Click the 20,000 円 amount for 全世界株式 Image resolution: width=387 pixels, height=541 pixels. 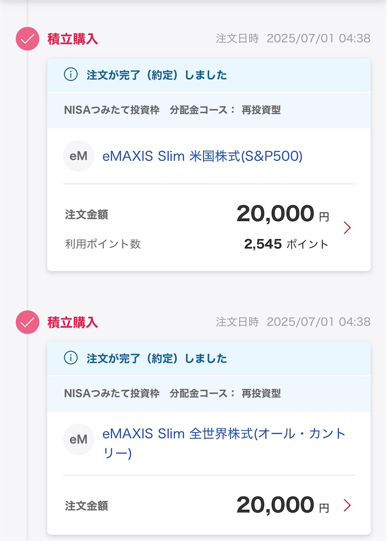283,505
